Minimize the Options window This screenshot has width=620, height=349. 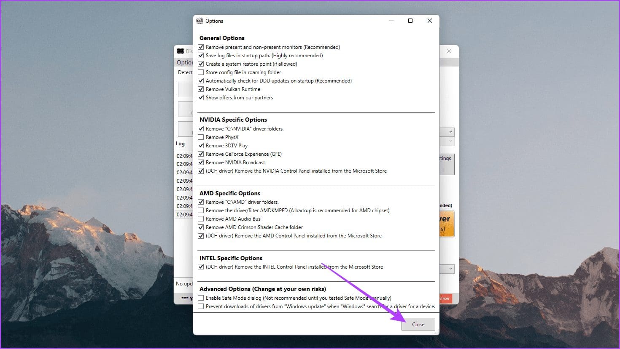coord(391,21)
